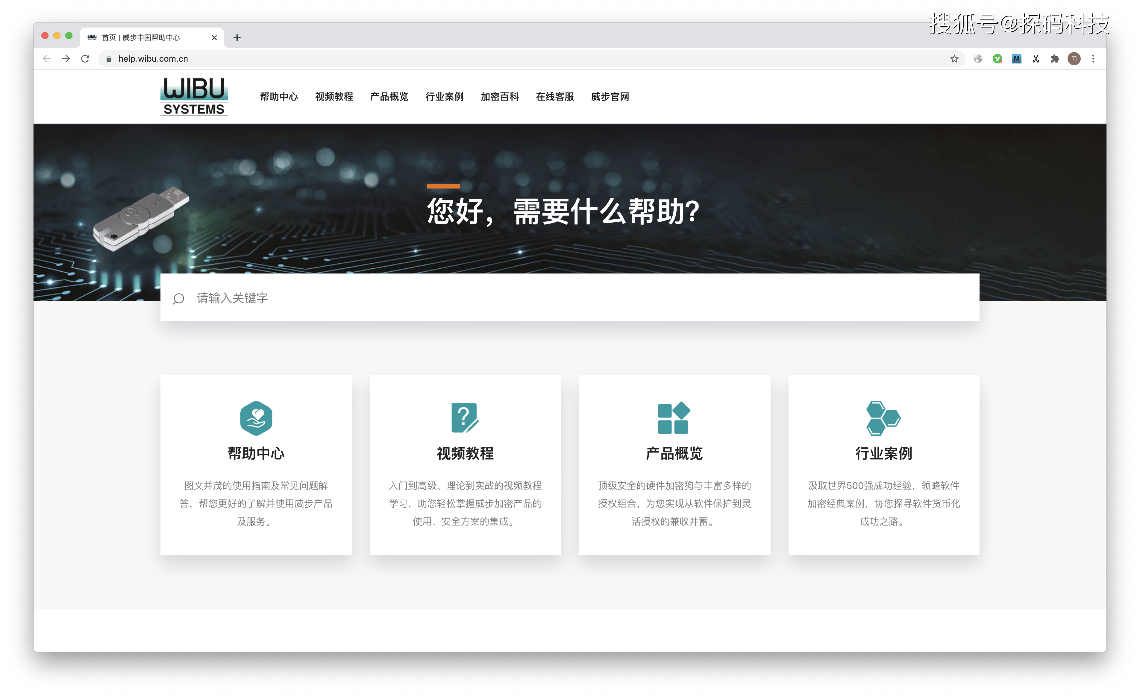
Task: Click the WIBU Systems logo
Action: click(194, 96)
